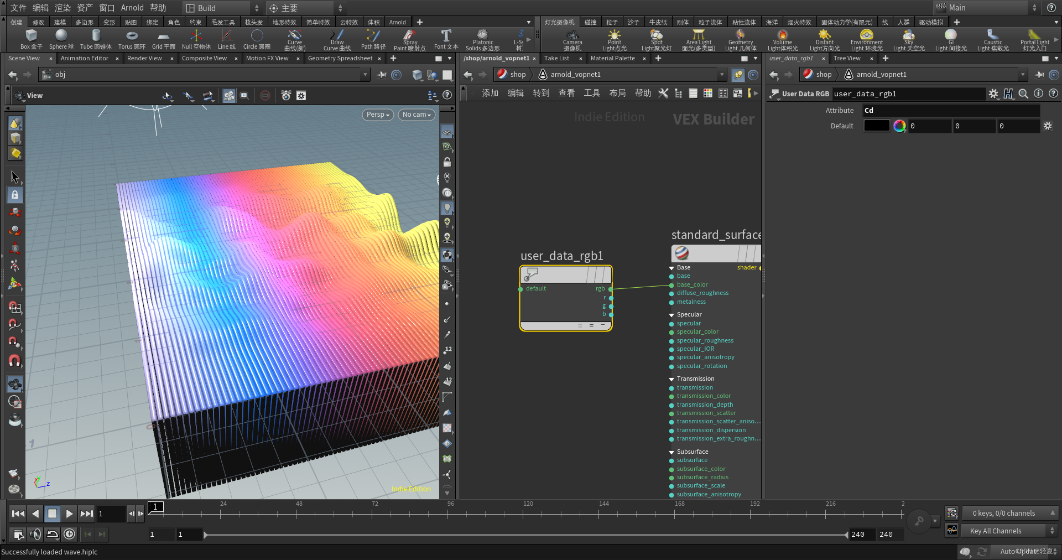Viewport: 1062px width, 560px height.
Task: Open the Build desktop selector
Action: [x=221, y=8]
